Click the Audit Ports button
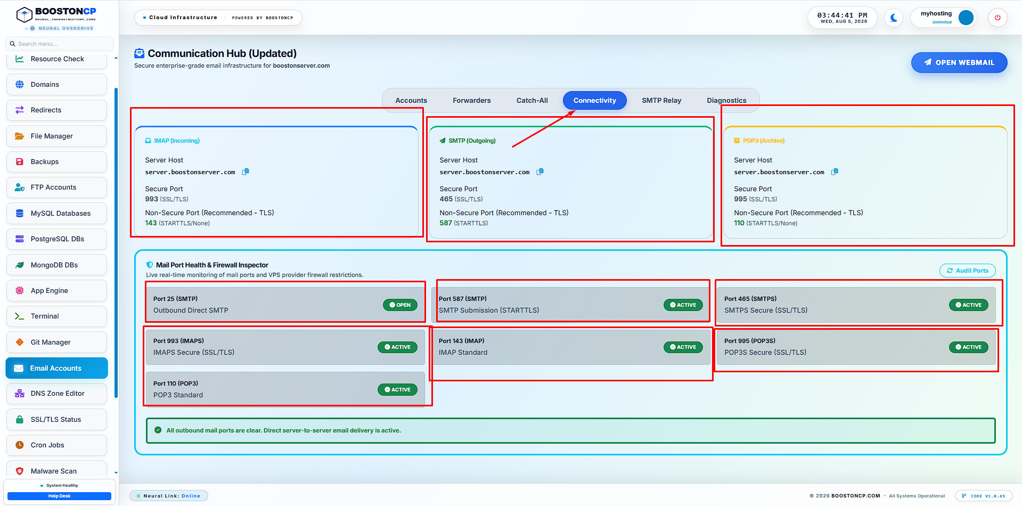The height and width of the screenshot is (506, 1022). (x=967, y=271)
